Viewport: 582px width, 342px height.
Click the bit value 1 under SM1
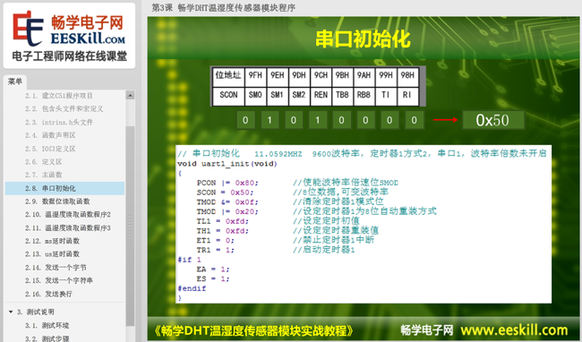(x=270, y=120)
